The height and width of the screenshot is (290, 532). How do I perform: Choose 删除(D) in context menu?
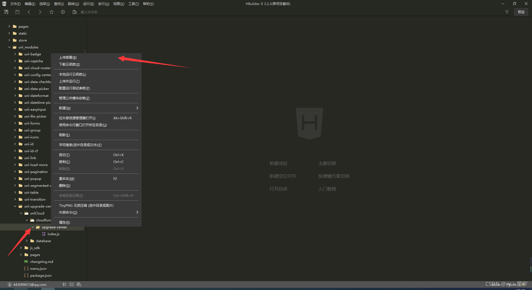pyautogui.click(x=96, y=185)
